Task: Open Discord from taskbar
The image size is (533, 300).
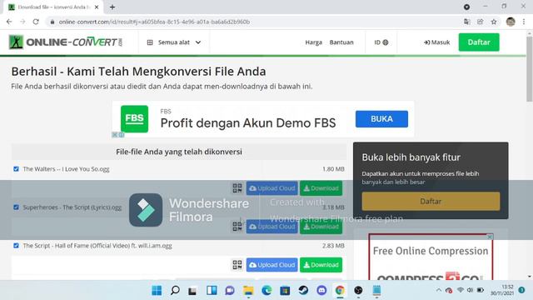Action: coord(321,291)
